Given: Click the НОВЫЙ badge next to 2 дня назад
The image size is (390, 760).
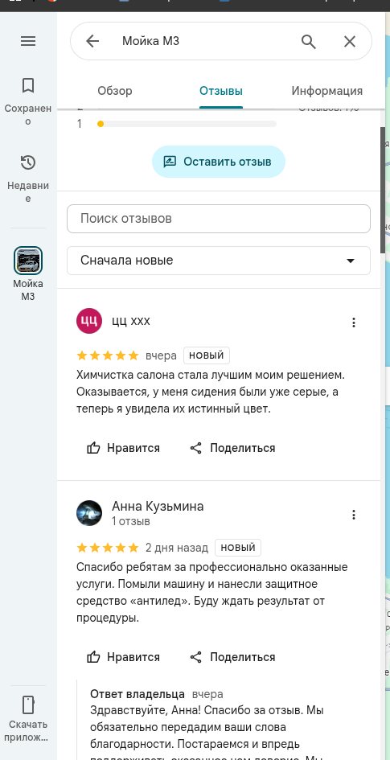Looking at the screenshot, I should point(238,548).
